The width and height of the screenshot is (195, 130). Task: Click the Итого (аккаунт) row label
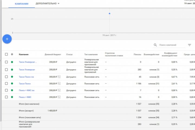[26, 110]
